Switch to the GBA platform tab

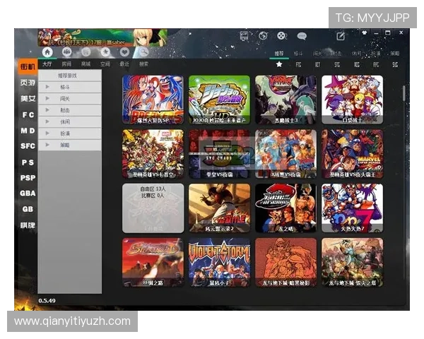coord(28,194)
